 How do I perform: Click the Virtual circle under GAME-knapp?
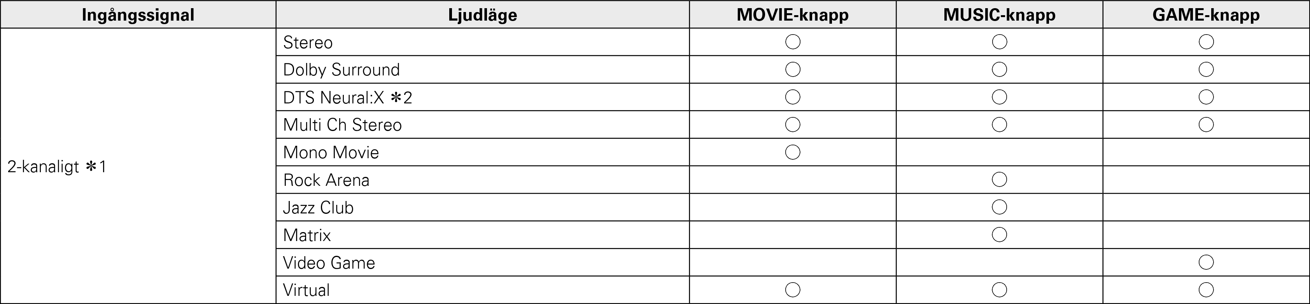click(1206, 290)
